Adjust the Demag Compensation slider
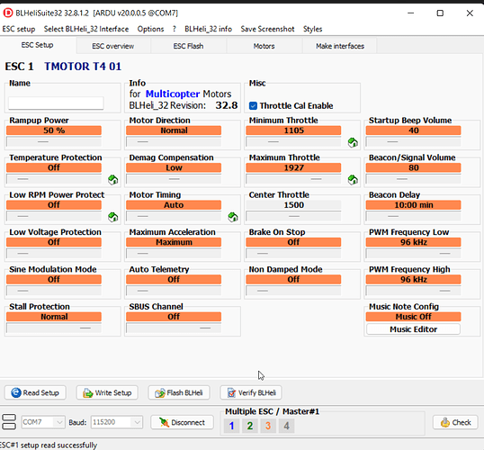The height and width of the screenshot is (450, 484). tap(174, 179)
